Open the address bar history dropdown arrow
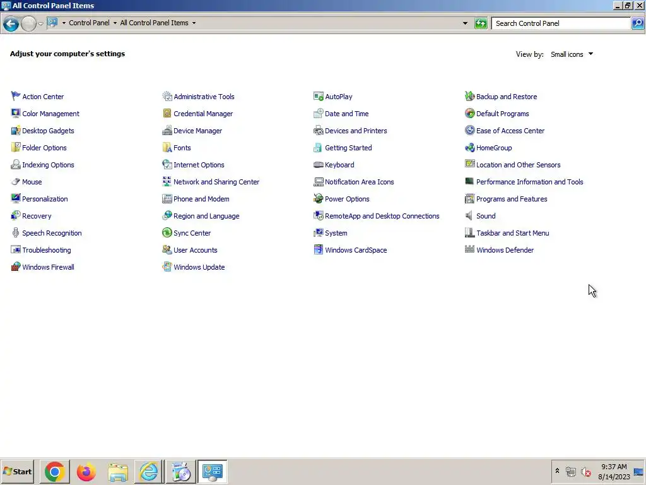 [x=465, y=23]
